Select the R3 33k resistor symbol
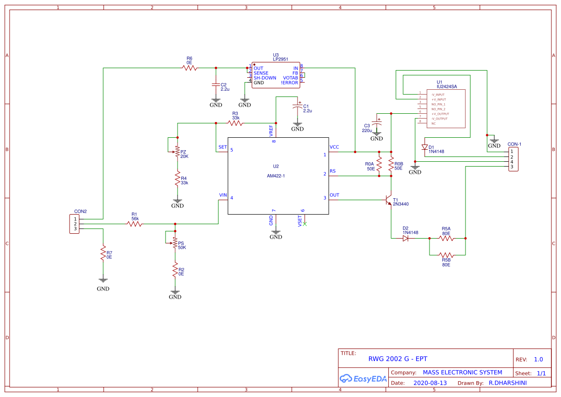The width and height of the screenshot is (561, 397). tap(236, 123)
